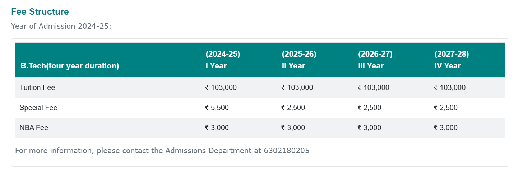Select the (2025-26) II Year column header
Viewport: 523px width, 175px height.
(299, 60)
